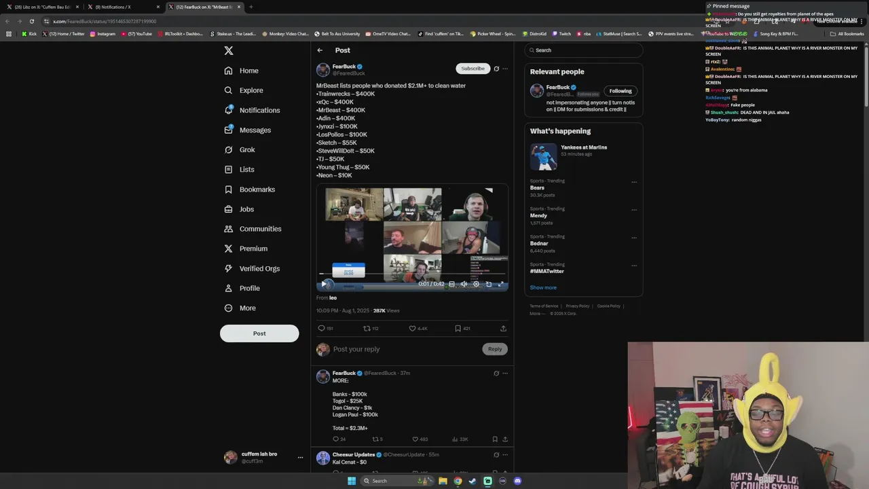Play the embedded video
Screen dimensions: 869x489
coord(324,284)
